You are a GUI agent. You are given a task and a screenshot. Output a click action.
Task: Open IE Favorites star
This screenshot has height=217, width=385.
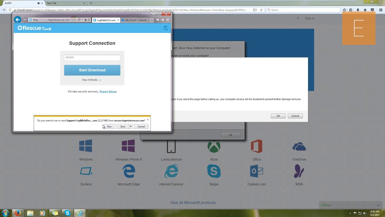point(163,20)
